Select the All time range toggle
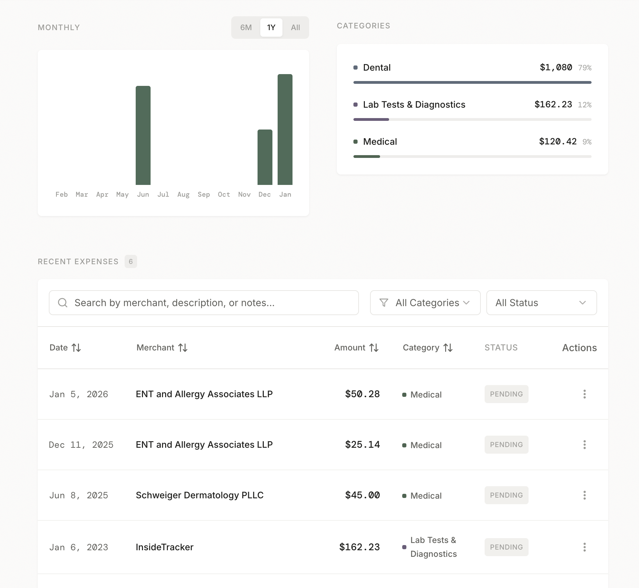639x588 pixels. [295, 27]
